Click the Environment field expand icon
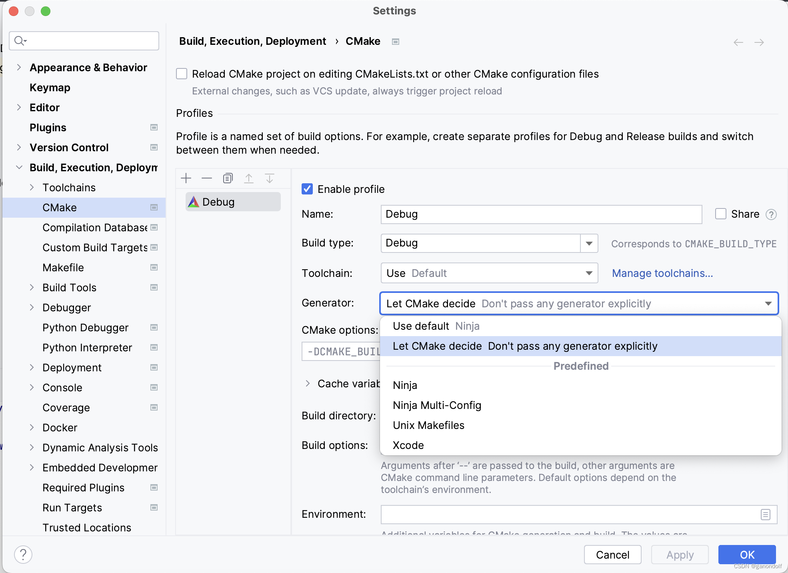This screenshot has height=573, width=788. coord(765,515)
